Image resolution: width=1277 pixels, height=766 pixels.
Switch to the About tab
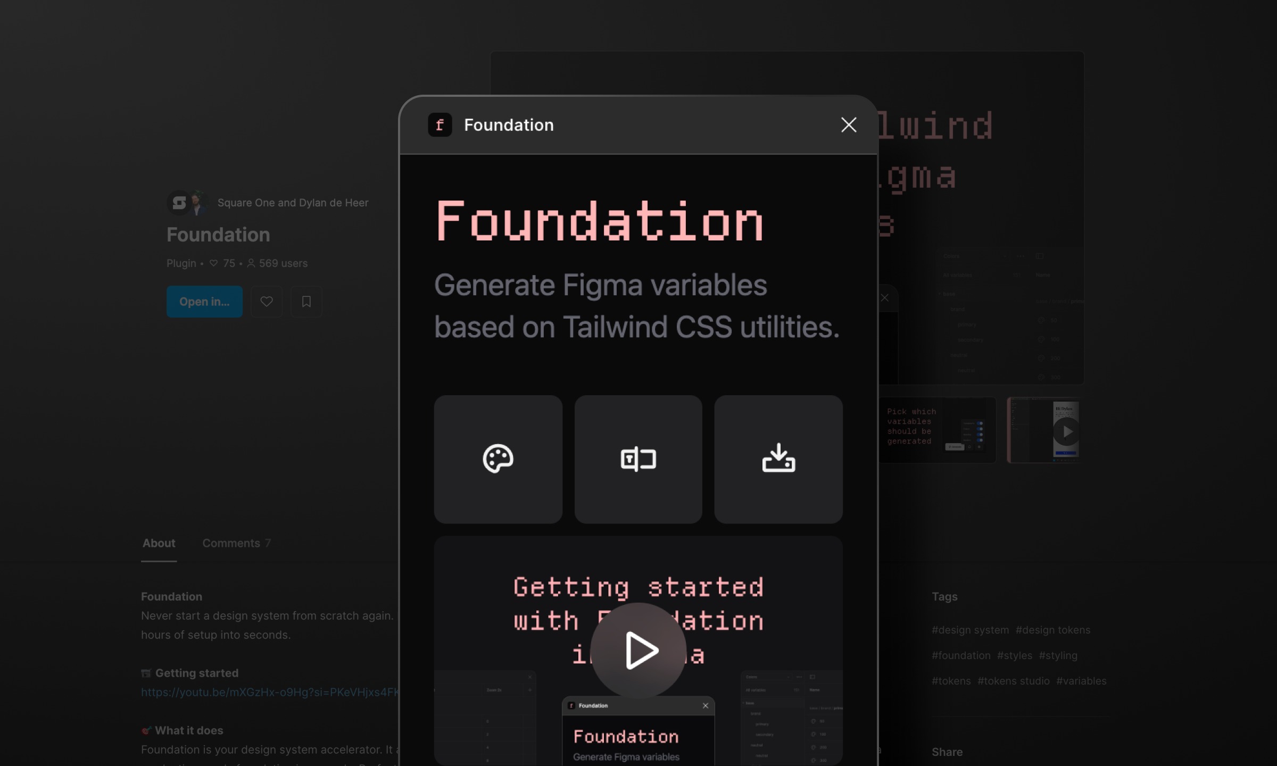tap(159, 543)
